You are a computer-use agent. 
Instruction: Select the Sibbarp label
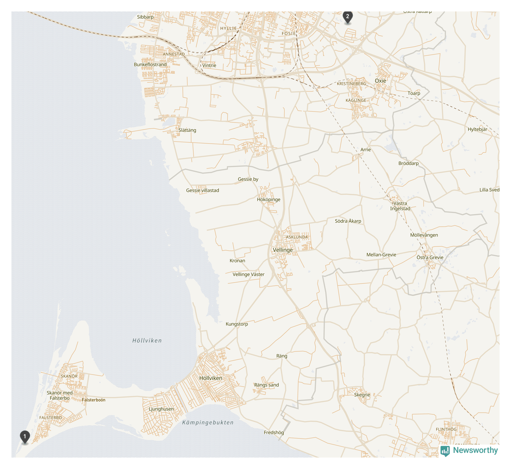145,17
